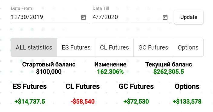
Task: Click the red CL Futures loss -$58,540
Action: 83,101
